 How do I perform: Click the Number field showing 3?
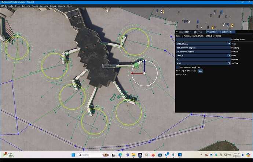pos(203,60)
